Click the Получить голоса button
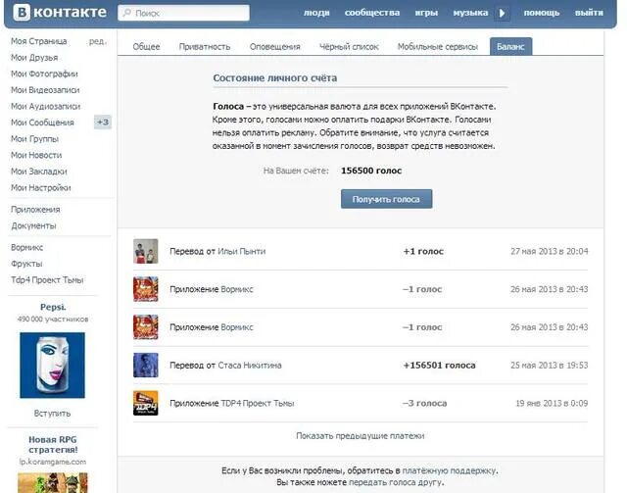627x493 pixels. click(x=386, y=199)
